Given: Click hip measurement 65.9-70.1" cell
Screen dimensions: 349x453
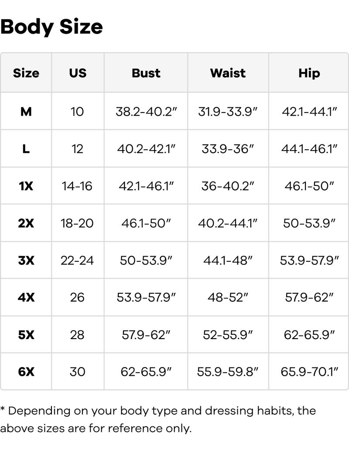Looking at the screenshot, I should (309, 371).
